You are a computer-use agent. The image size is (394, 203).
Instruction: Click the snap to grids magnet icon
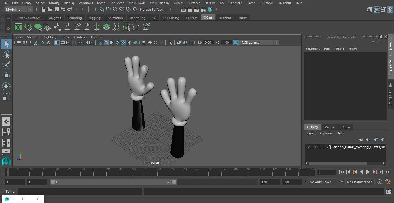(x=102, y=10)
